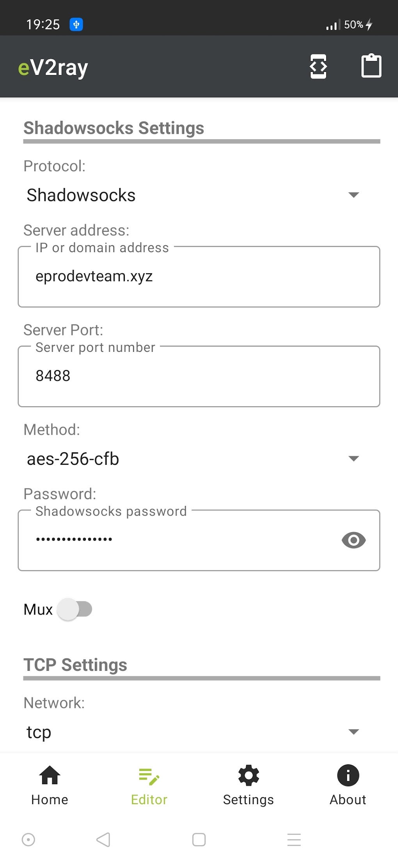Focus the IP or domain address field

pos(199,276)
